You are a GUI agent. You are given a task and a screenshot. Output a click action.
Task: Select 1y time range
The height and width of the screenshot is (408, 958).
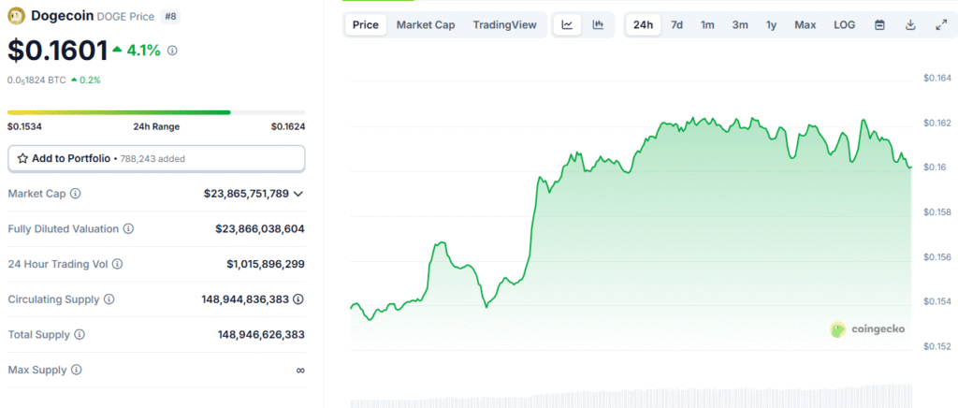(772, 25)
